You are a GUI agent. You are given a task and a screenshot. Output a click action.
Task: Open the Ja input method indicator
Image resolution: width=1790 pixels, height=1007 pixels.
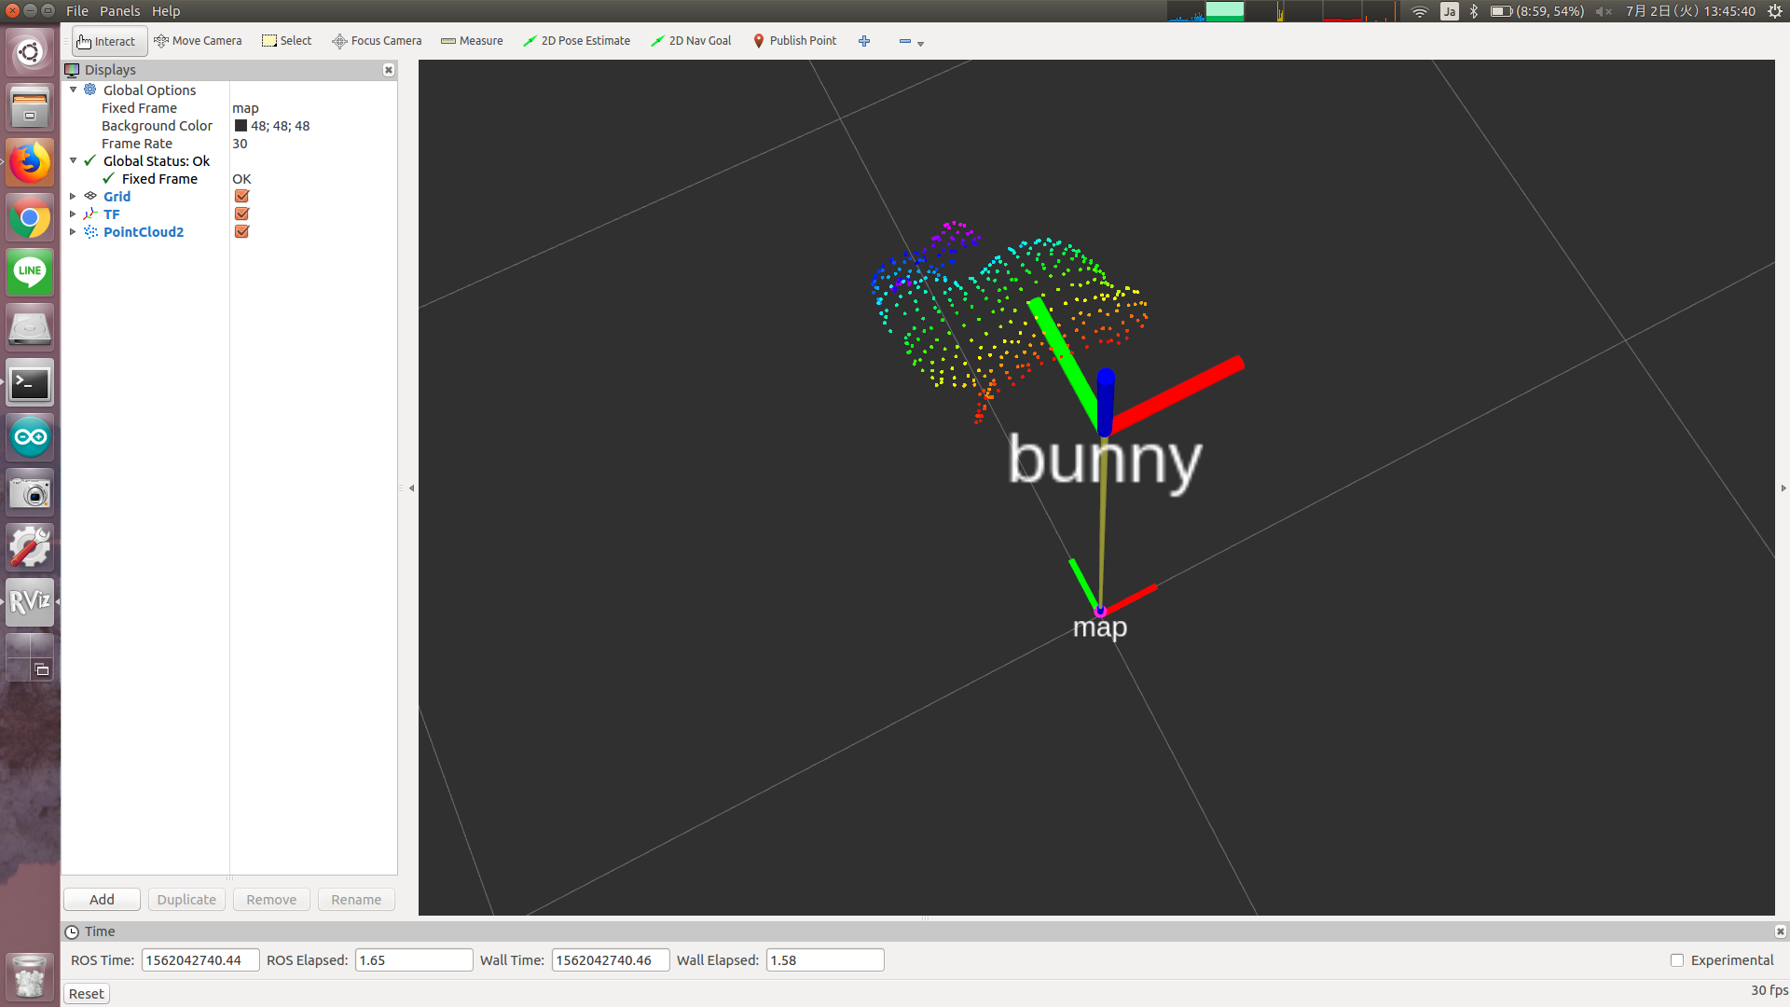1450,11
